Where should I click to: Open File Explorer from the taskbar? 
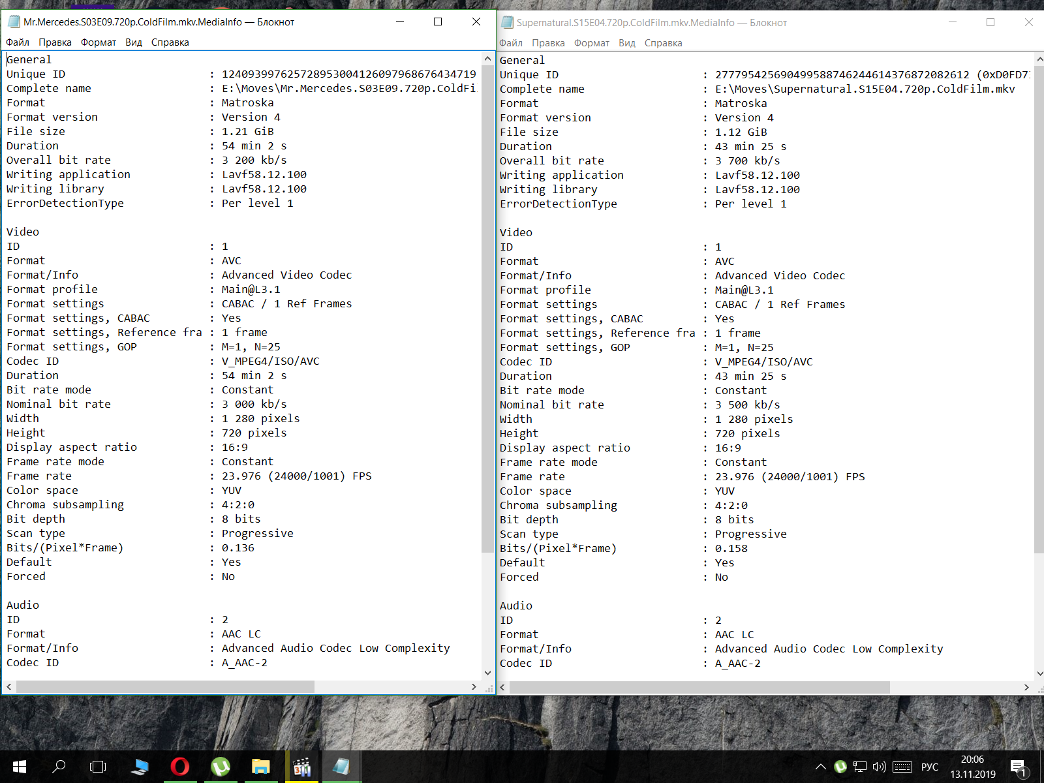pyautogui.click(x=261, y=767)
